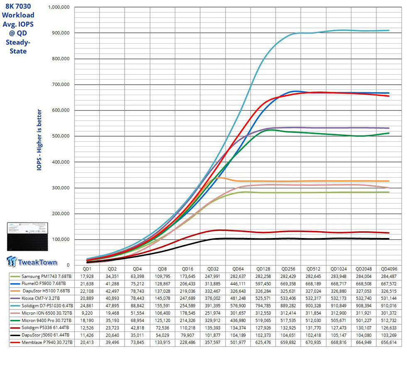Click the QD128 column header
Viewport: 407px width, 373px height.
pyautogui.click(x=263, y=269)
